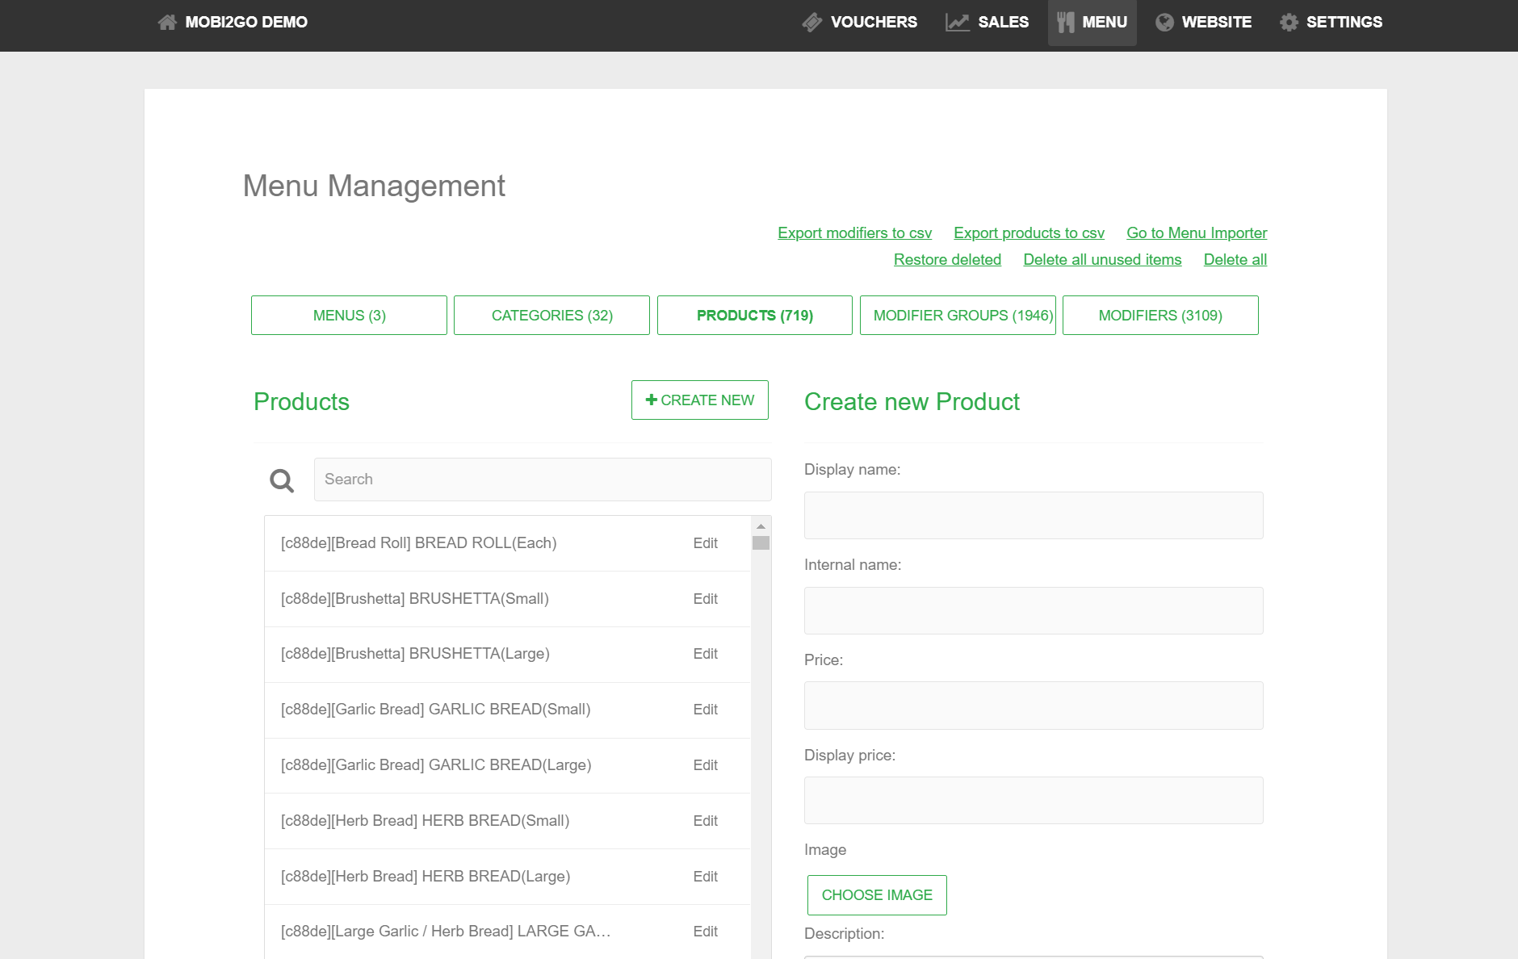1518x959 pixels.
Task: Follow the Export products to csv link
Action: (1029, 232)
